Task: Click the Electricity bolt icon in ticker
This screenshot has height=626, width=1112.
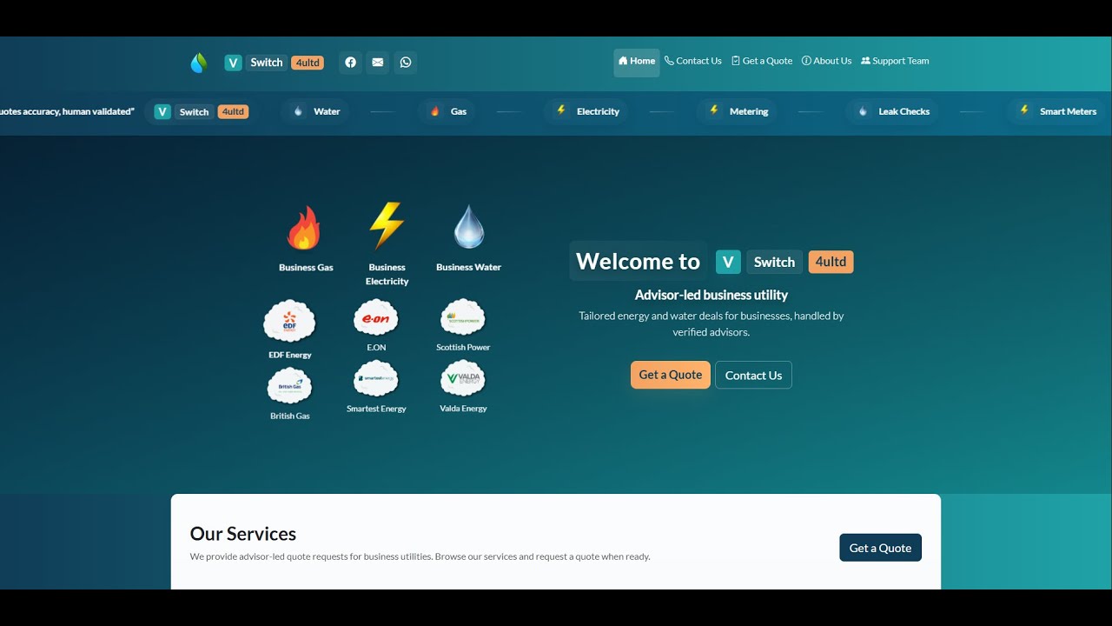Action: coord(561,110)
